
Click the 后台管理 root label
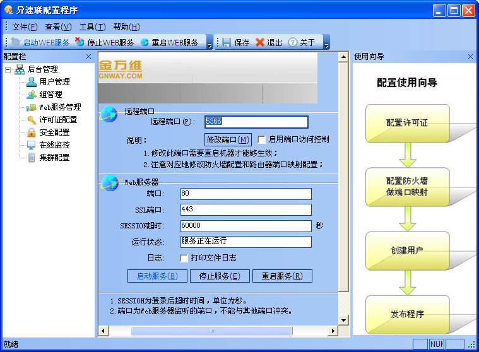pos(43,69)
